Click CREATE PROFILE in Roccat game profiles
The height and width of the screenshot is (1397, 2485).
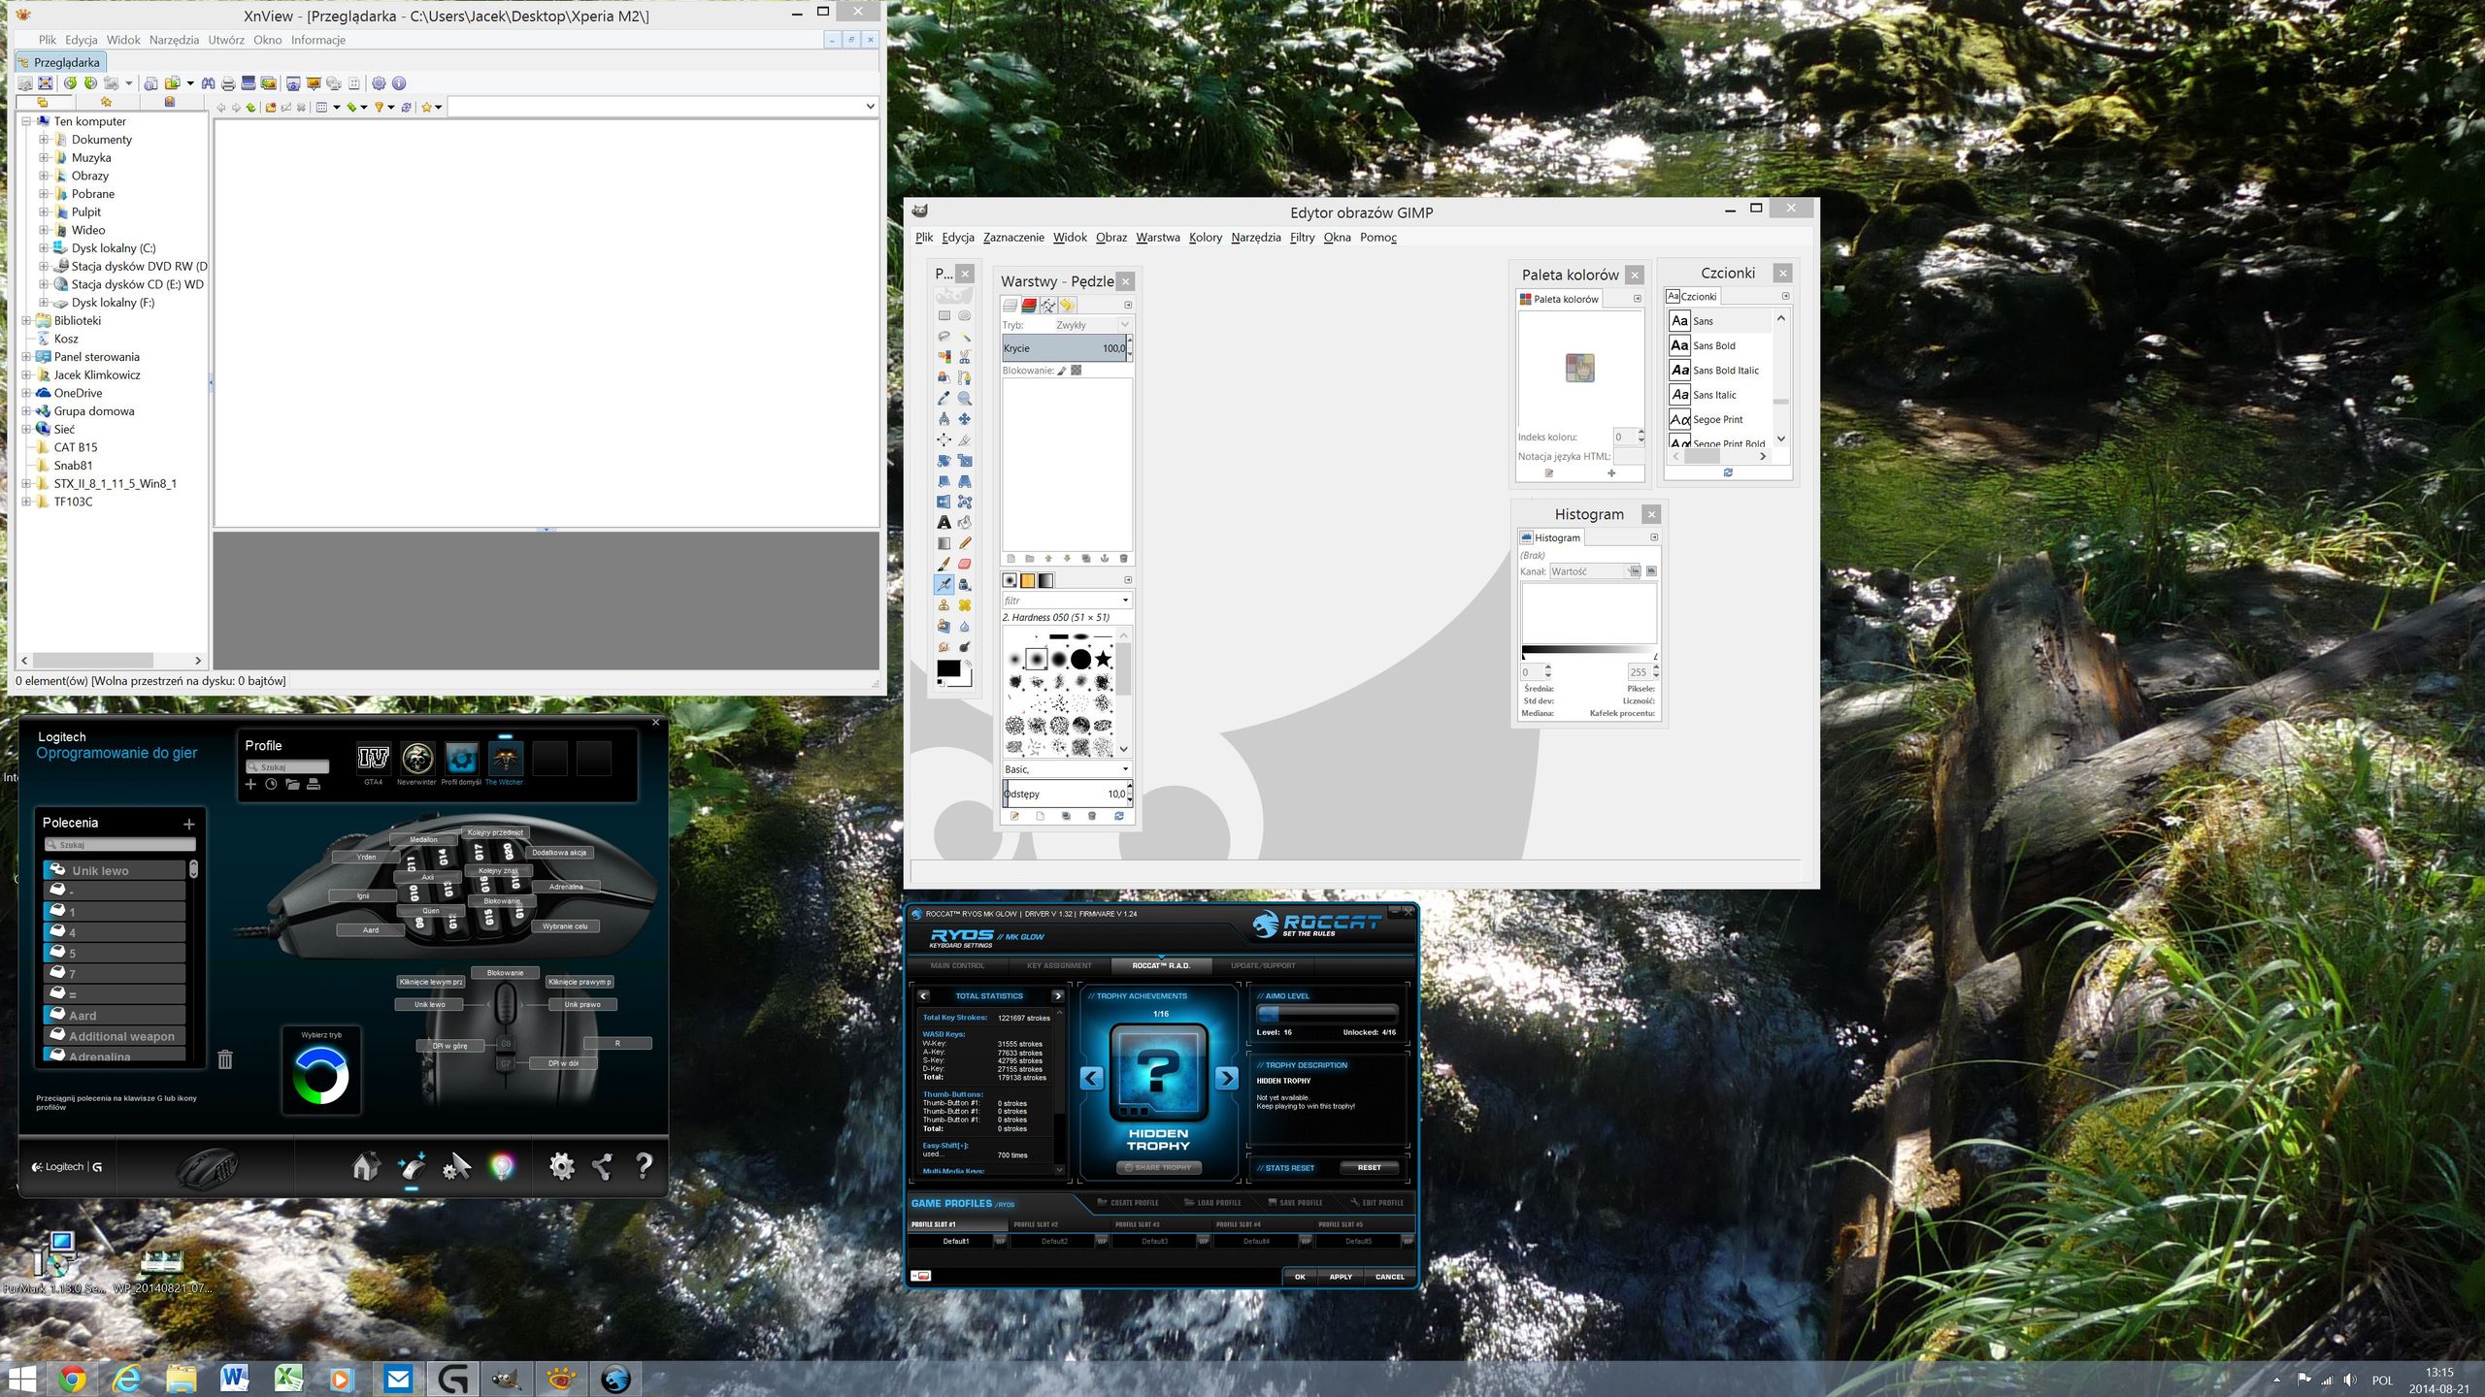click(1127, 1203)
